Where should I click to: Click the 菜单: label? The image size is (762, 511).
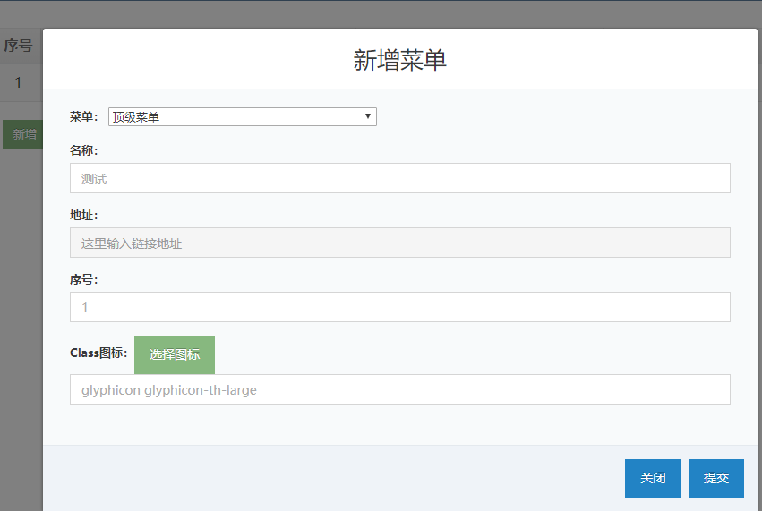pyautogui.click(x=84, y=116)
